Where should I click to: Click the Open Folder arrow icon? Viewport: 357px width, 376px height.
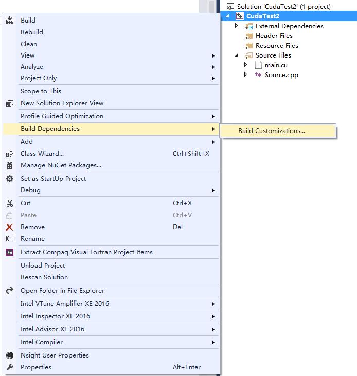[x=10, y=291]
